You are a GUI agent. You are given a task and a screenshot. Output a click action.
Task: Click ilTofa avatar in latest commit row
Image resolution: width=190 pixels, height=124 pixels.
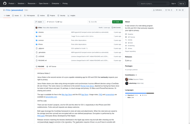pyautogui.click(x=36, y=28)
